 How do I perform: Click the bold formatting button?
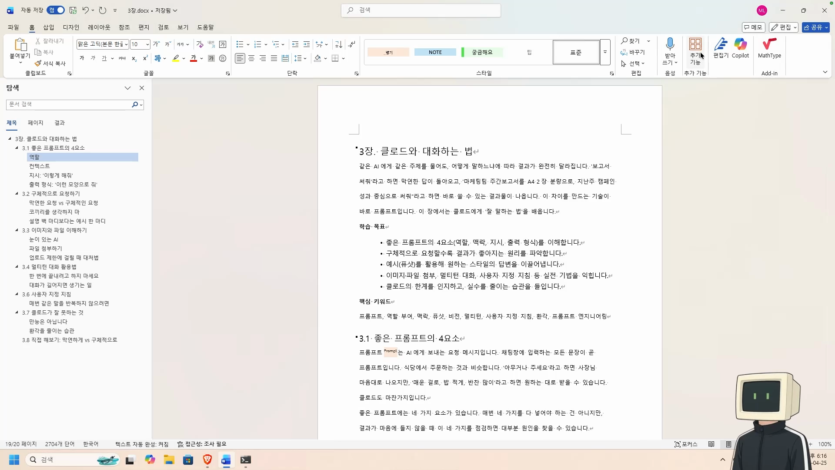(x=81, y=58)
